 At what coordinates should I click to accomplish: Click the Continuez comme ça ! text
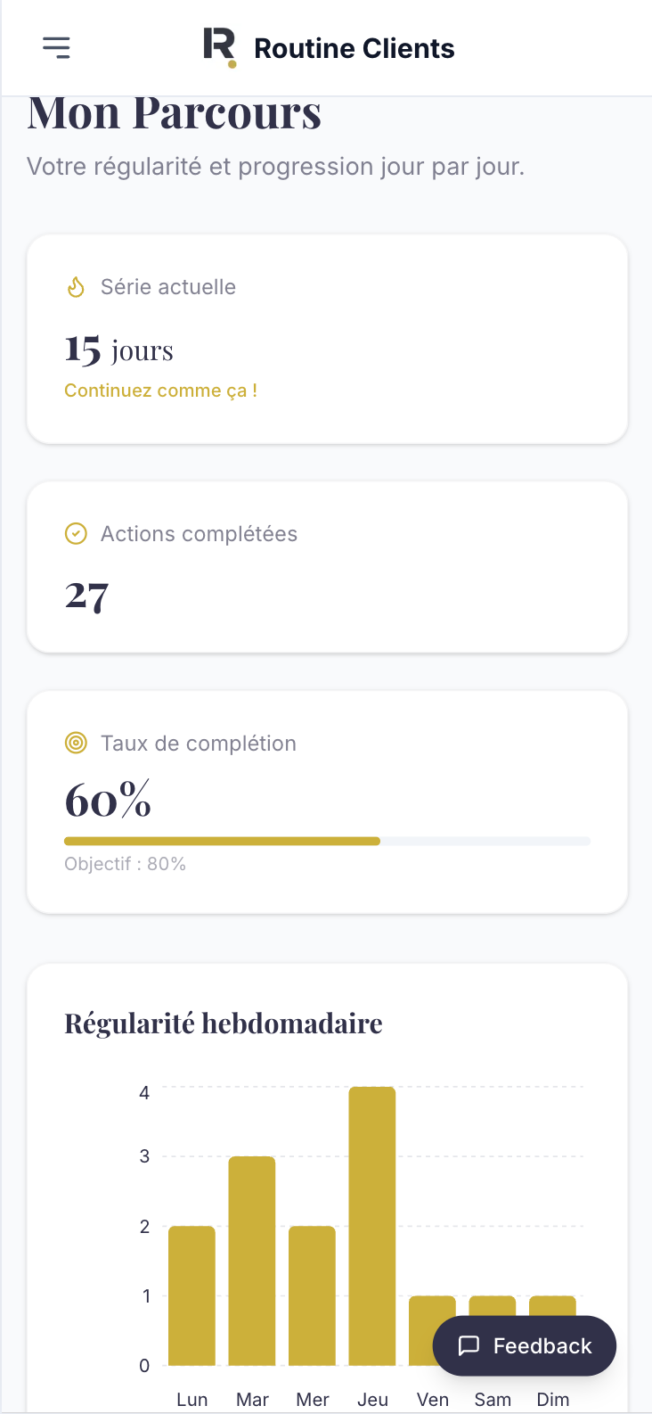[x=160, y=390]
